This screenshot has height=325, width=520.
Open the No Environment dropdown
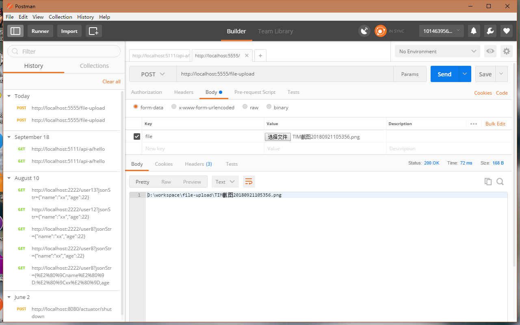coord(438,51)
